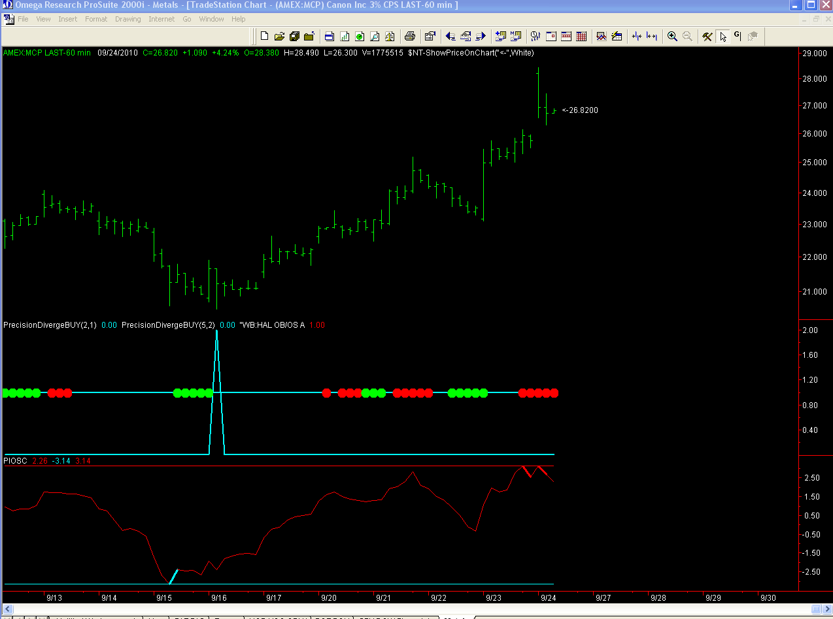
Task: Open the Help menu
Action: 239,19
